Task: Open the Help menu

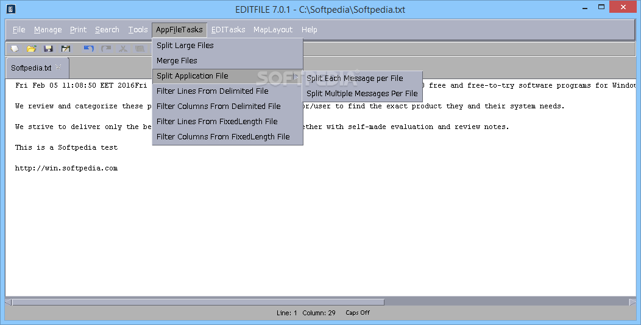Action: [309, 29]
